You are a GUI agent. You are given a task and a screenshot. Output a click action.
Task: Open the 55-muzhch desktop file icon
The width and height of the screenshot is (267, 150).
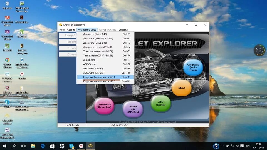pyautogui.click(x=22, y=19)
